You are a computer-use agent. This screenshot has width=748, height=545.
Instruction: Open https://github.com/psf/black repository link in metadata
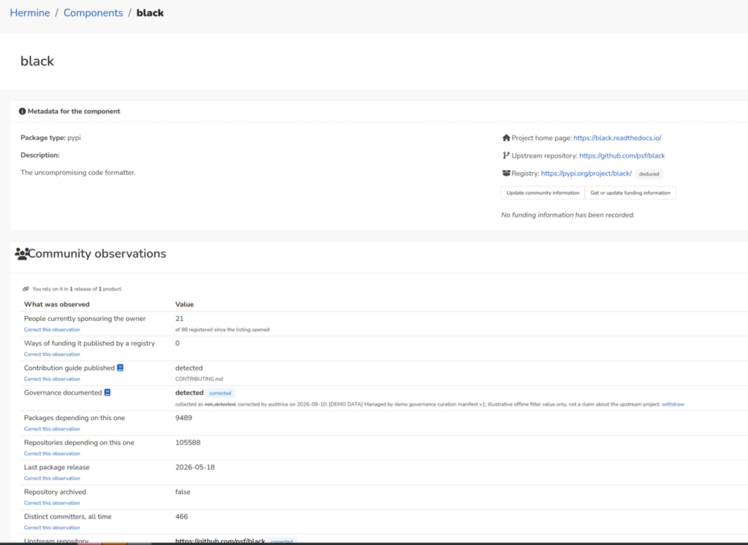pyautogui.click(x=622, y=155)
